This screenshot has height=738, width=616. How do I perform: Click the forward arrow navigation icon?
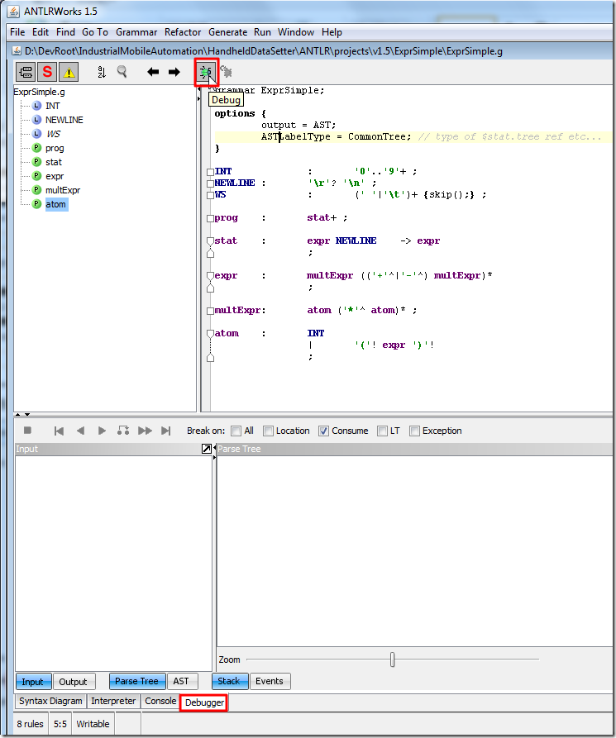point(174,73)
